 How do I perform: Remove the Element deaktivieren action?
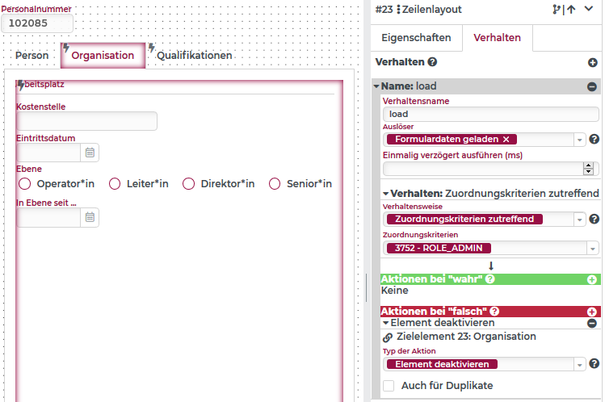click(x=592, y=323)
